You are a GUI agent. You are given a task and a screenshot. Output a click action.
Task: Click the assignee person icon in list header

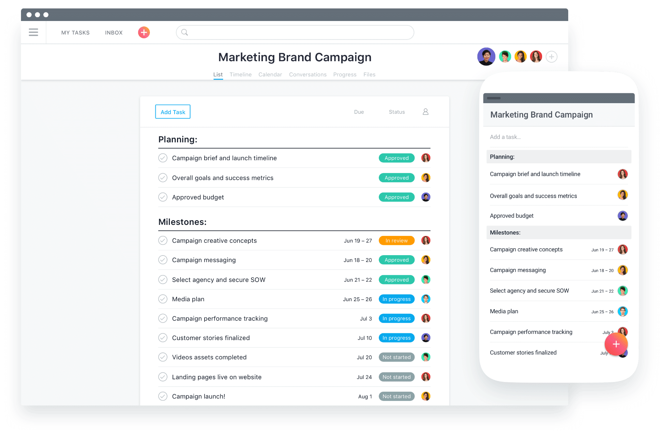pos(425,111)
